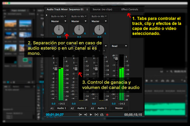
Task: Click the Audio 2 volume fader handle
Action: 76,68
